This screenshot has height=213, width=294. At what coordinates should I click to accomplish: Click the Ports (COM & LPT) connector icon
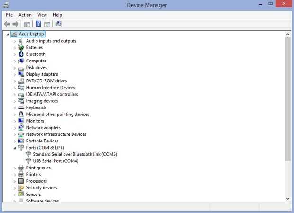[x=21, y=148]
